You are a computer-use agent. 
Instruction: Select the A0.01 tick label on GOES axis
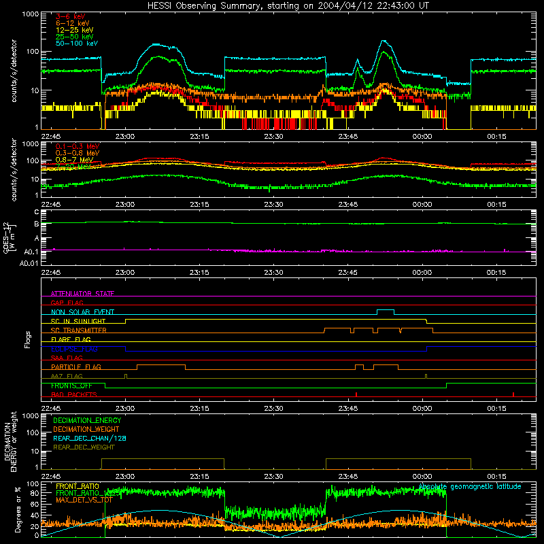click(x=29, y=264)
